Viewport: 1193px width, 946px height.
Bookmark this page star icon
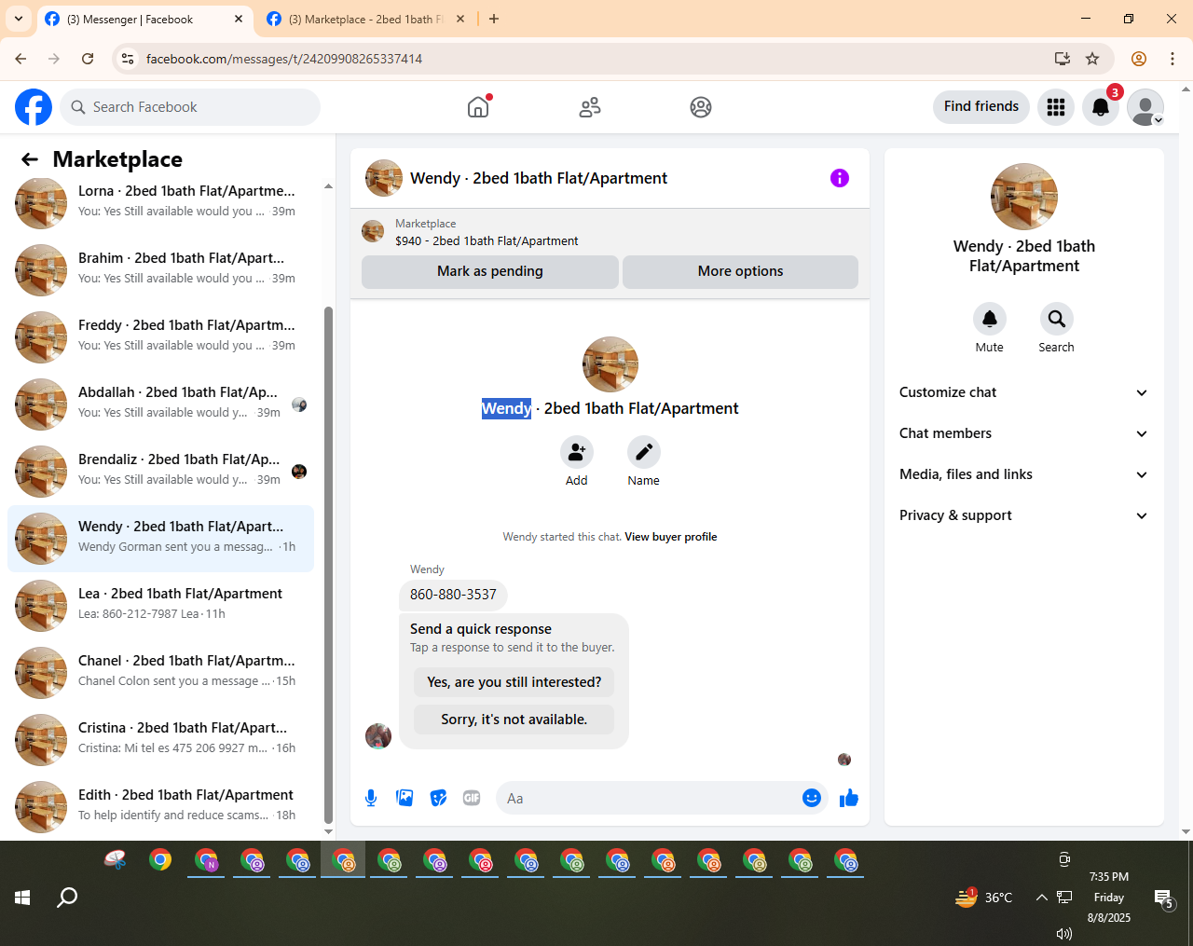1092,59
